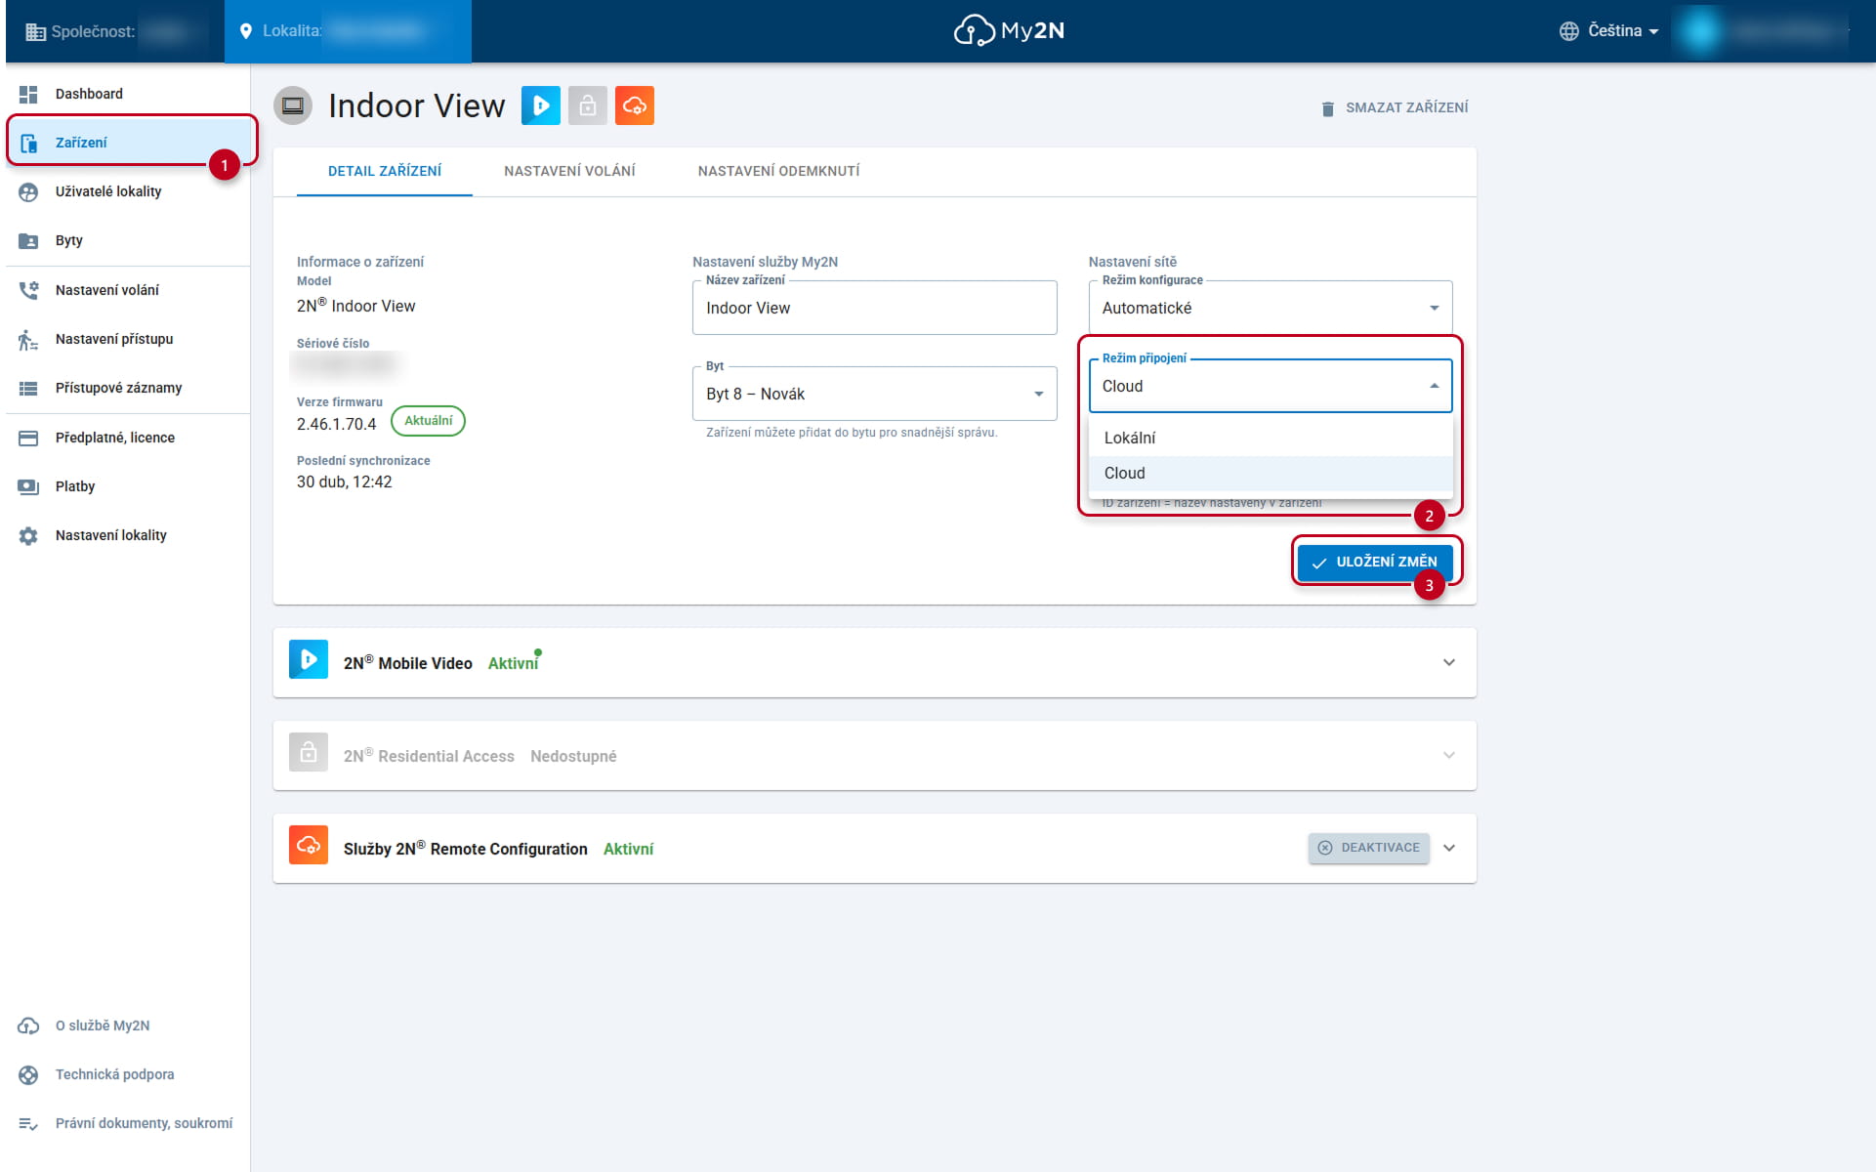Open the O službě My2N link
This screenshot has height=1172, width=1876.
(x=103, y=1025)
